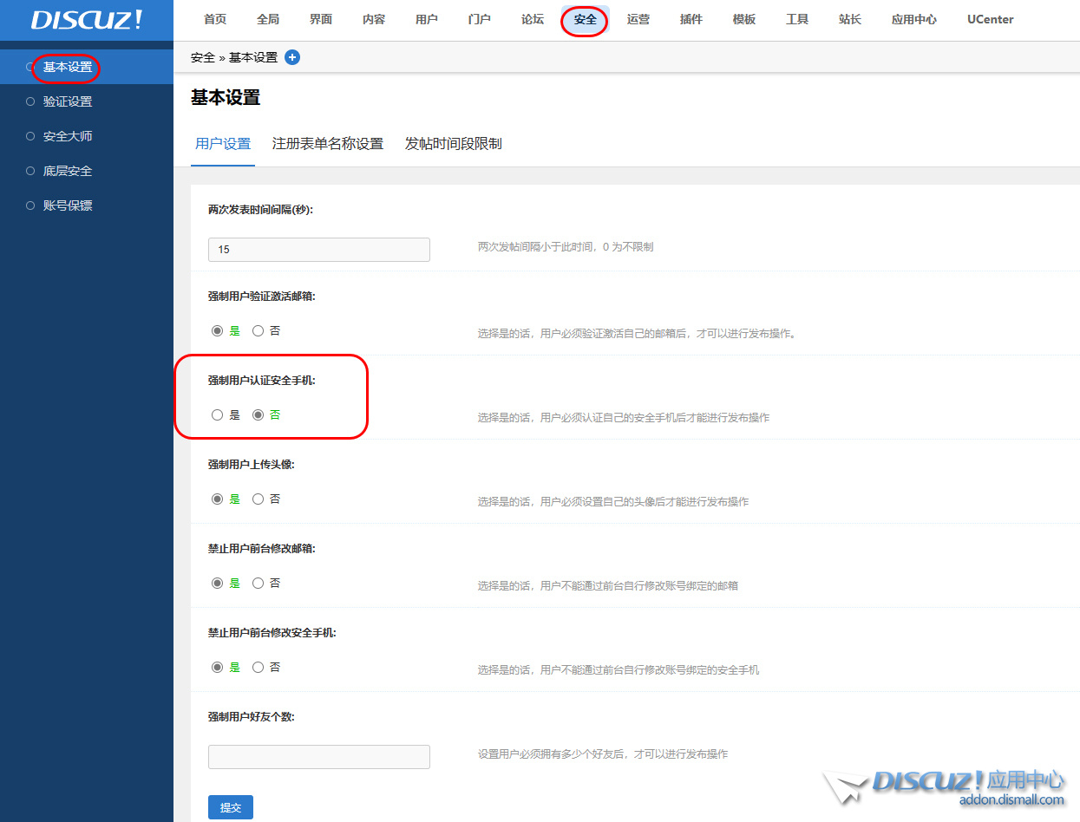Go to 安全大师 in the sidebar
The width and height of the screenshot is (1080, 822).
tap(68, 136)
